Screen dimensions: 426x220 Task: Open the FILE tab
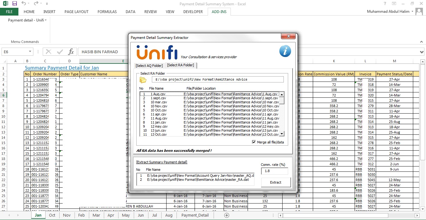tap(9, 12)
